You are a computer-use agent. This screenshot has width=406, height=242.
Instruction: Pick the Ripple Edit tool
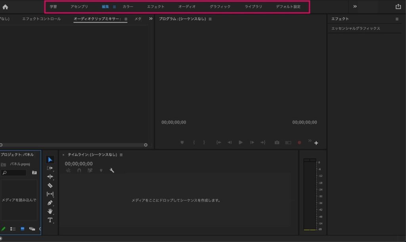[50, 177]
